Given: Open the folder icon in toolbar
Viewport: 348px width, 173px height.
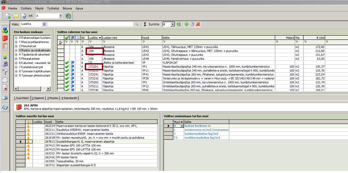Looking at the screenshot, I should (15, 16).
